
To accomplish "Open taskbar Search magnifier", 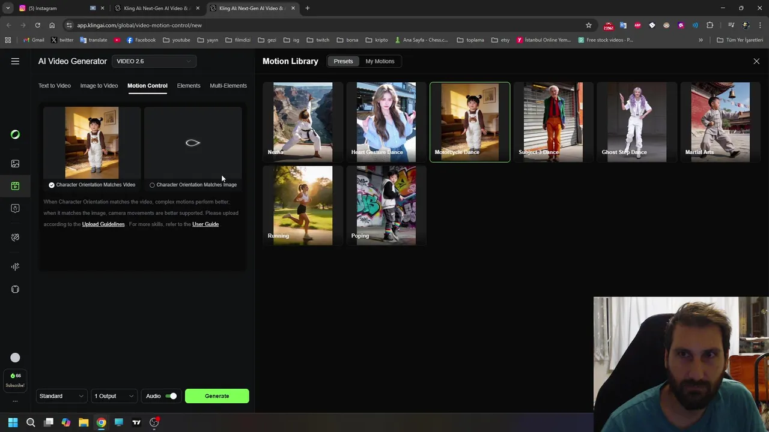I will (31, 422).
